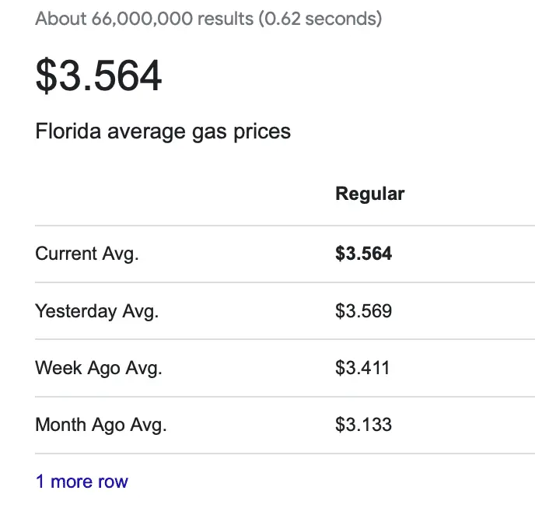Click the $3.133 month-ago price

363,425
